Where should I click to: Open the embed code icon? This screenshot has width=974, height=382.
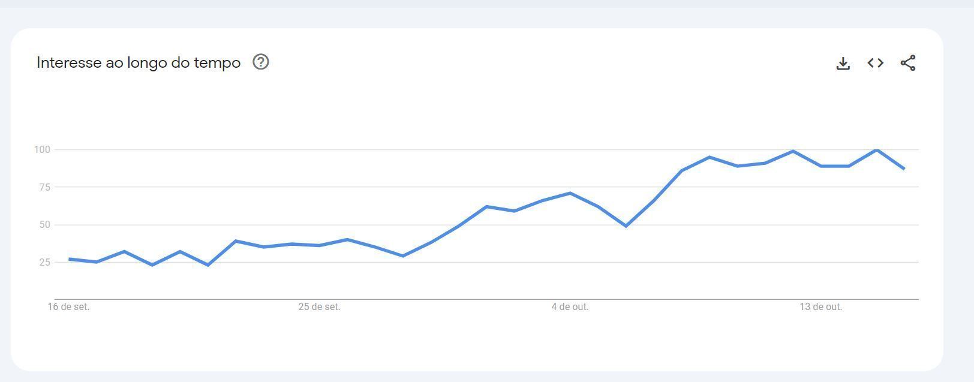coord(876,62)
